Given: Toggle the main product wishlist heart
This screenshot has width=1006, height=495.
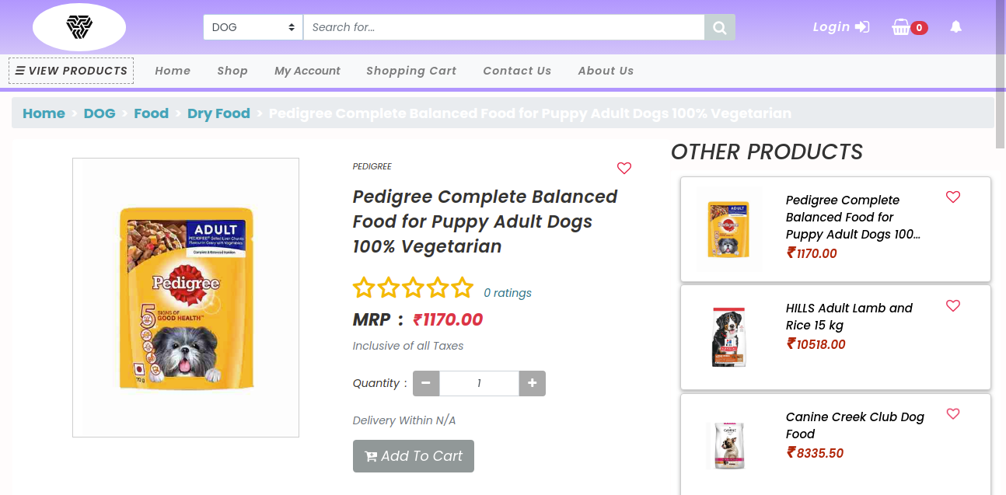Looking at the screenshot, I should (x=624, y=168).
